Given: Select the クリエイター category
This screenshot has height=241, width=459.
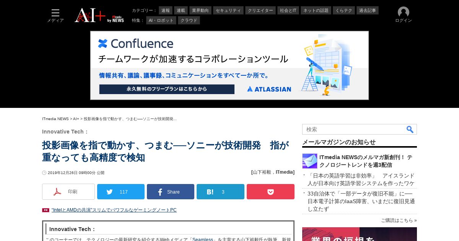Looking at the screenshot, I should click(x=260, y=10).
